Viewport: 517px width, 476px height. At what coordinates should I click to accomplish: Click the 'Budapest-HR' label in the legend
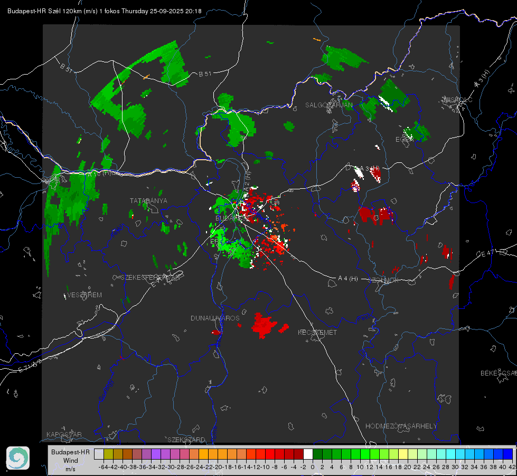[71, 452]
